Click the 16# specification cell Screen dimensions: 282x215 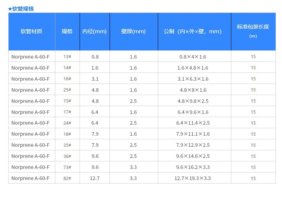point(67,79)
